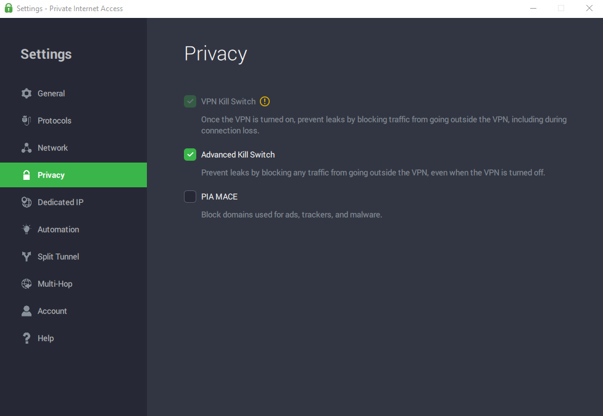Switch to Multi-Hop label
Image resolution: width=603 pixels, height=416 pixels.
[55, 284]
